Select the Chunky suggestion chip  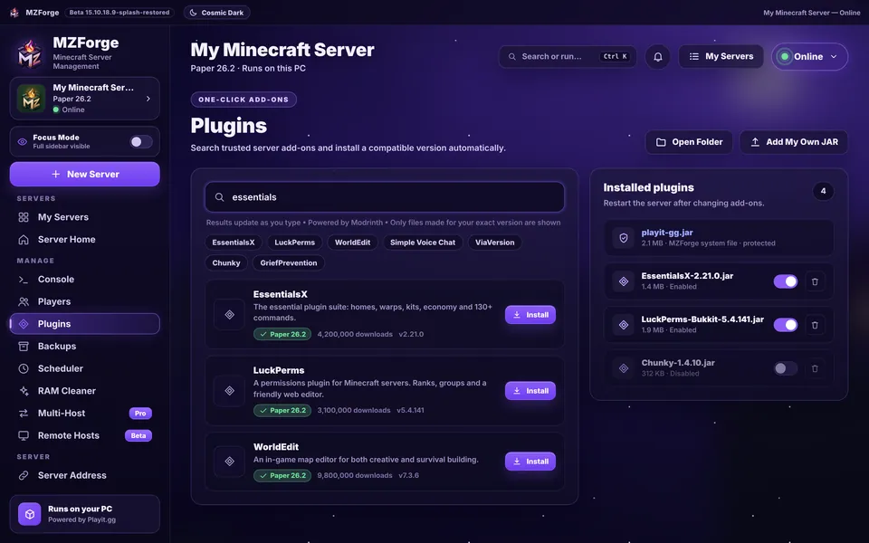(x=226, y=262)
